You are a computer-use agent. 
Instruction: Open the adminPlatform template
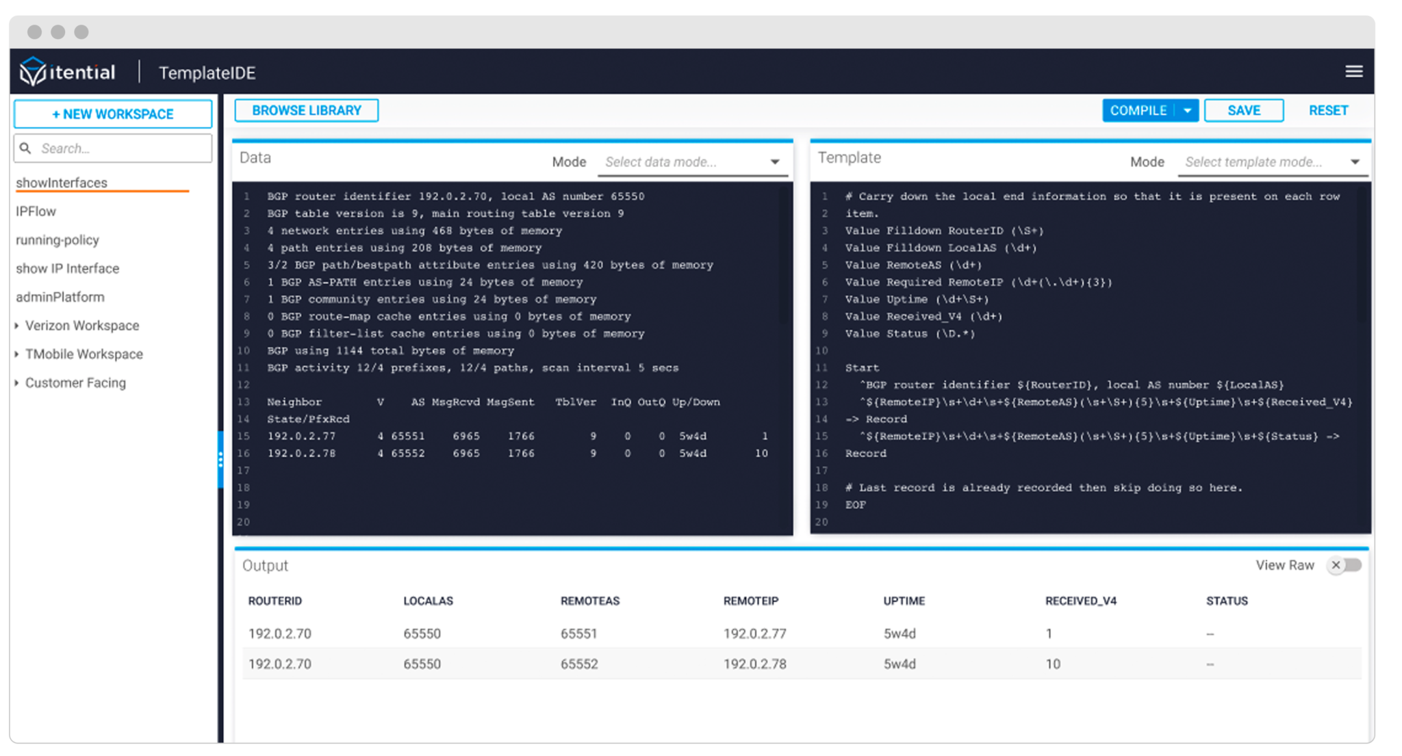60,297
